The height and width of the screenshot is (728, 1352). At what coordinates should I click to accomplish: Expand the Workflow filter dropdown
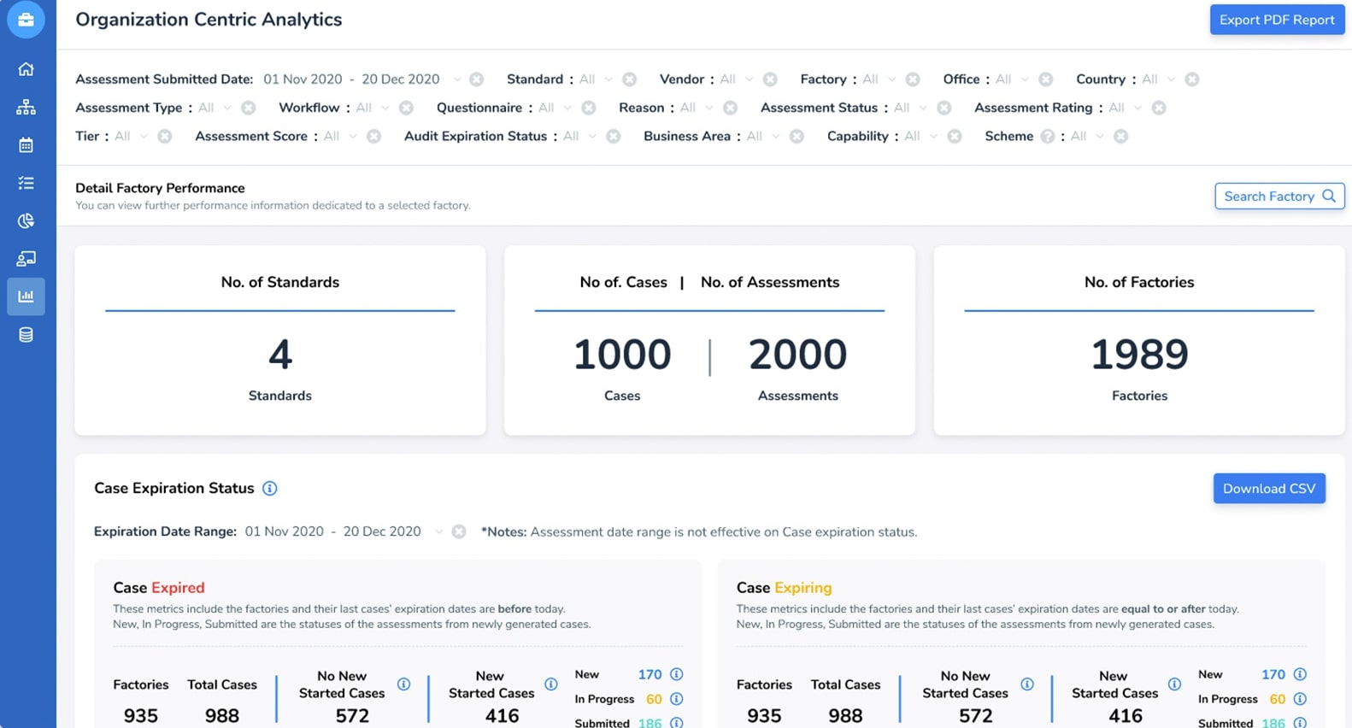point(385,108)
